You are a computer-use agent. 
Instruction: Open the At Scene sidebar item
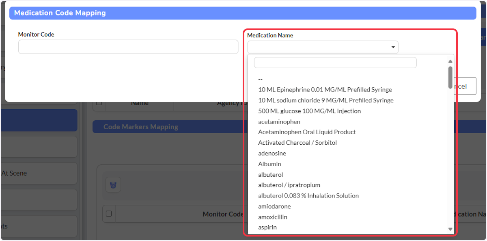coord(39,173)
